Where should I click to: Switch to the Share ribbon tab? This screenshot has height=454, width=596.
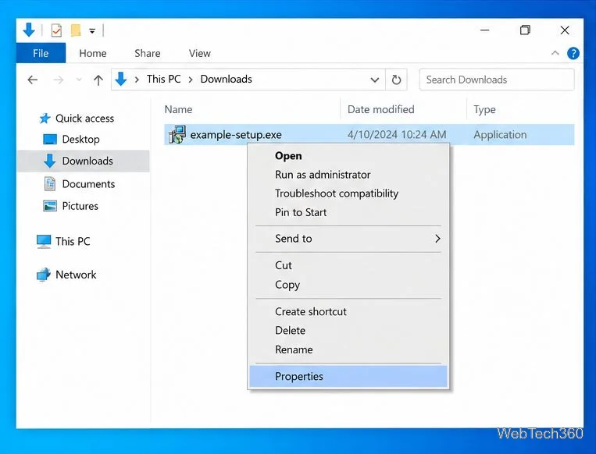(148, 53)
